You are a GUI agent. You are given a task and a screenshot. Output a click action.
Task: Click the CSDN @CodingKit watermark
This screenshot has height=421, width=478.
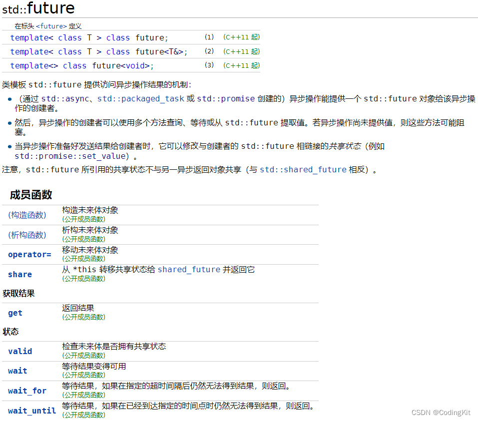tap(442, 413)
